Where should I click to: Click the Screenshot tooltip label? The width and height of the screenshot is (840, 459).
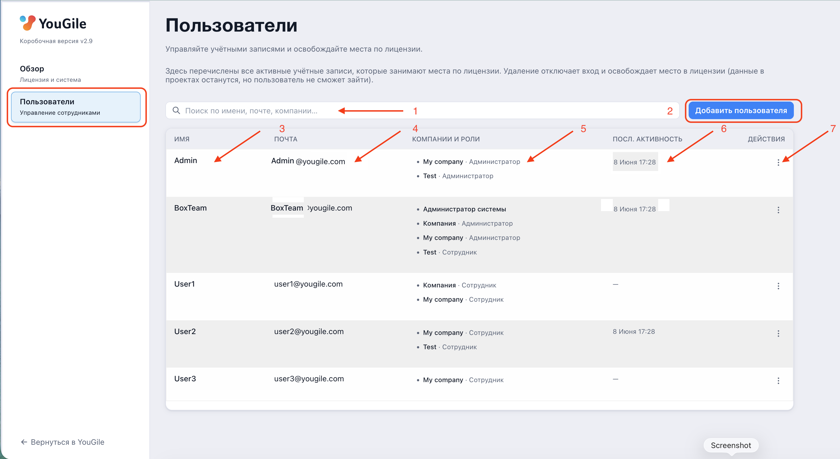(731, 445)
